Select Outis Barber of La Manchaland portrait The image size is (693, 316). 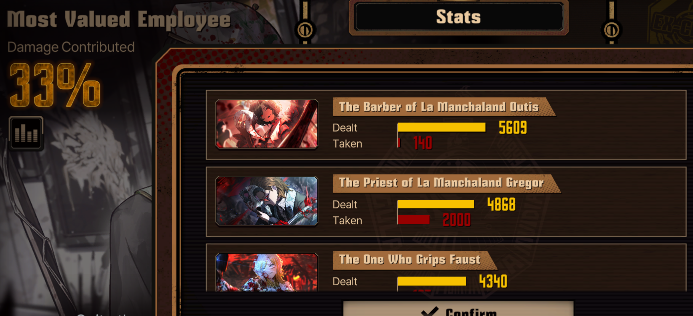pos(267,124)
